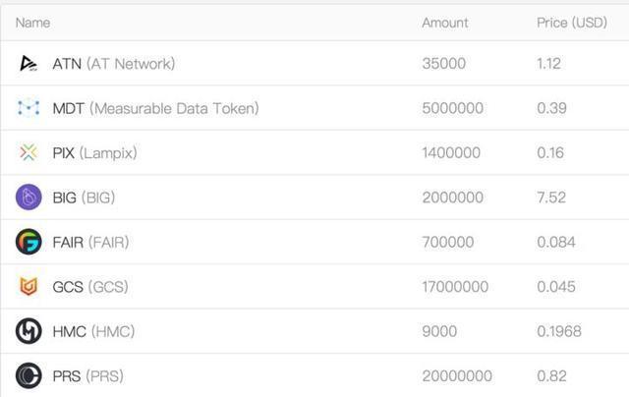The width and height of the screenshot is (629, 397).
Task: Open the ATN (AT Network) token name
Action: point(113,64)
